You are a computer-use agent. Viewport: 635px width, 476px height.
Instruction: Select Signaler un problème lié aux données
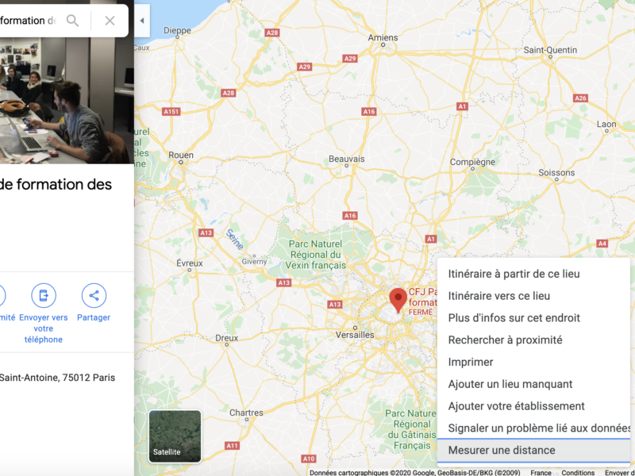pyautogui.click(x=533, y=428)
